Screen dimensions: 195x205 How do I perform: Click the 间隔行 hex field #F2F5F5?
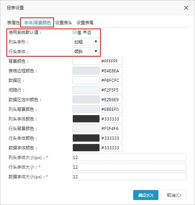[x=112, y=90]
